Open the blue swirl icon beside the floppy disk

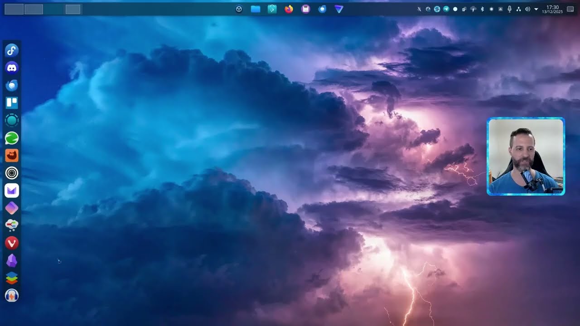(x=322, y=9)
